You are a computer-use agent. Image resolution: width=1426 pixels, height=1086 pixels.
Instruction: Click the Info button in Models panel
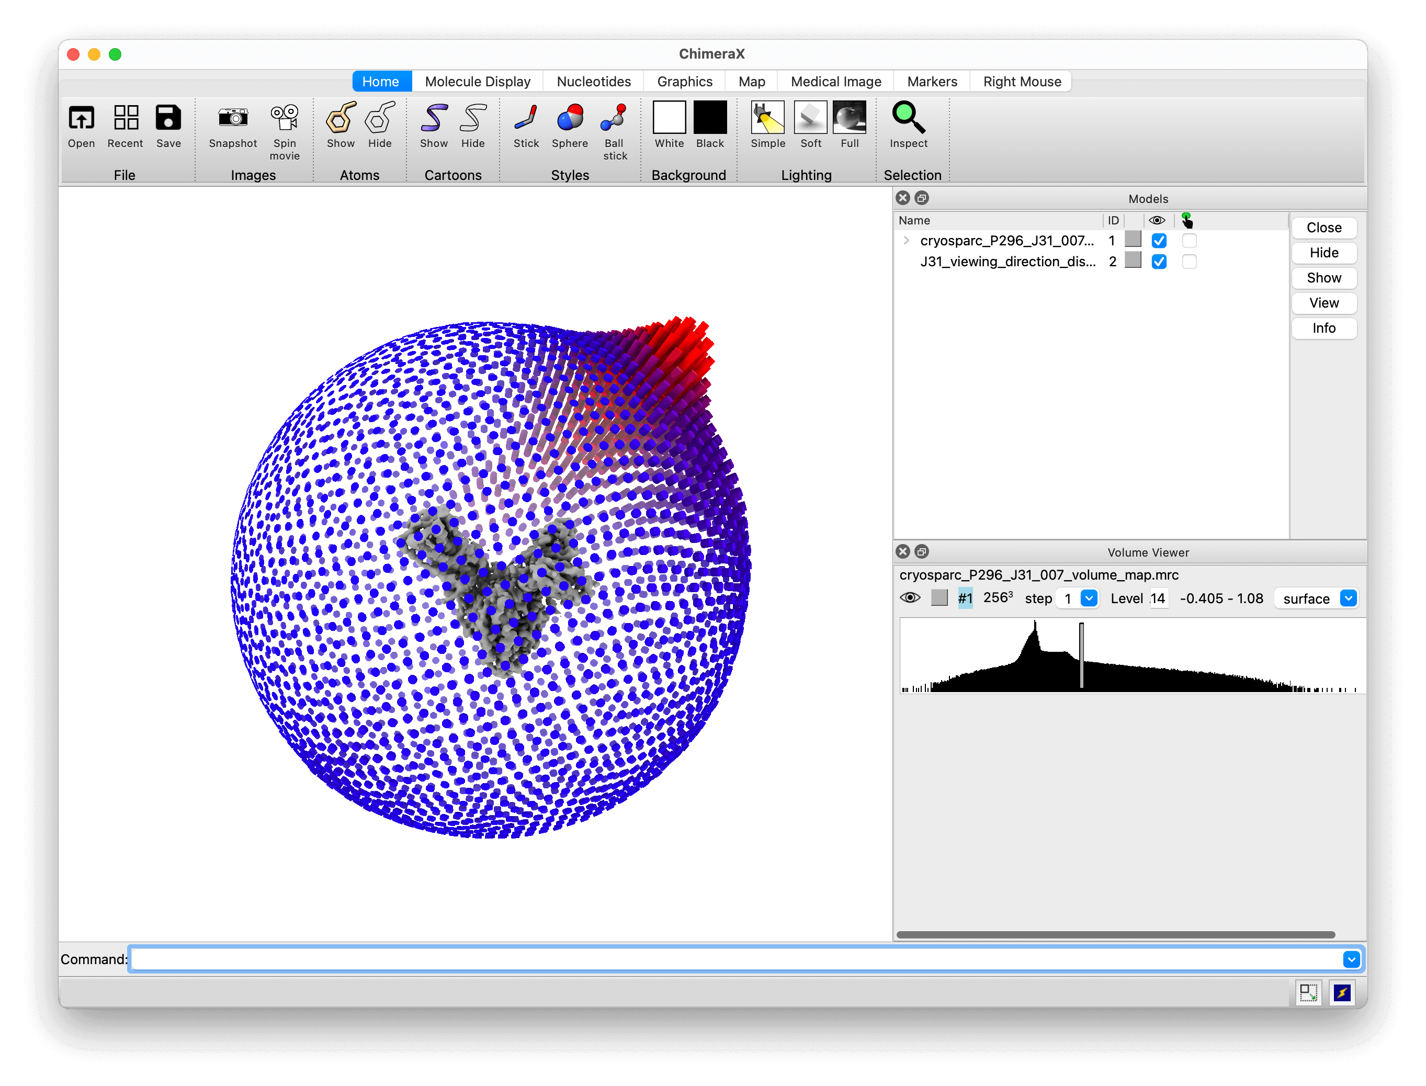[x=1324, y=329]
